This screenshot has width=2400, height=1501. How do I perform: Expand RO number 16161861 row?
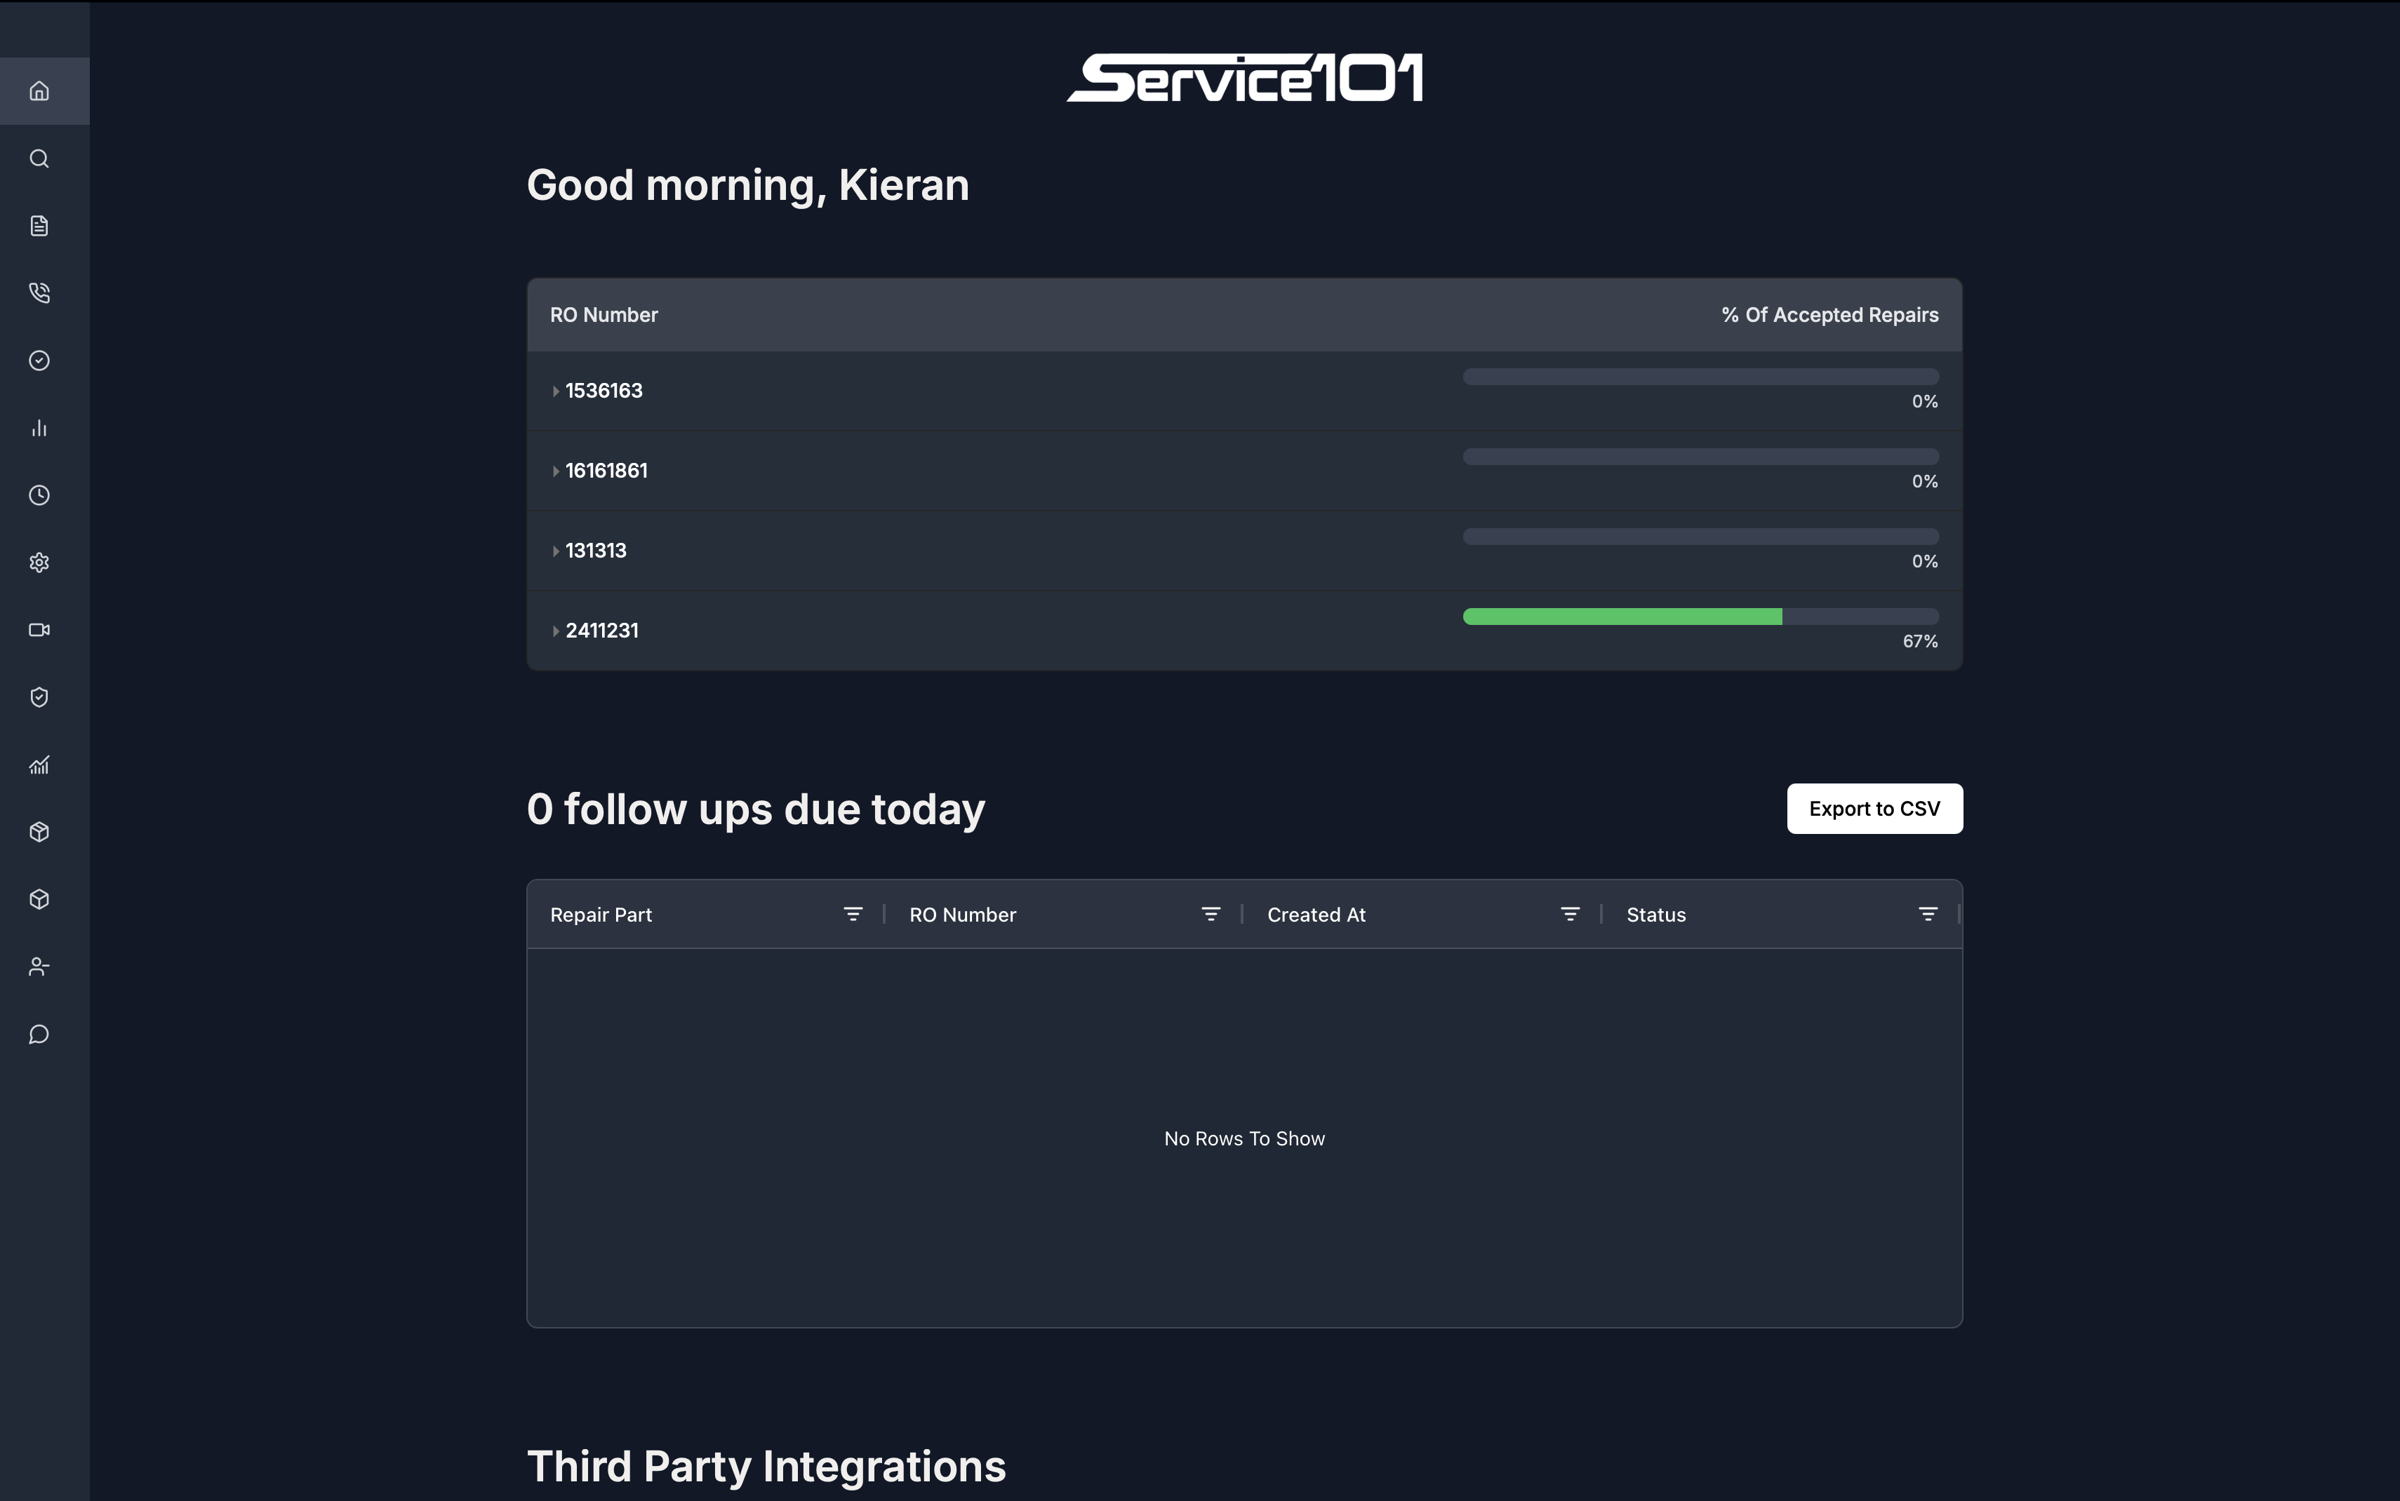(x=556, y=471)
